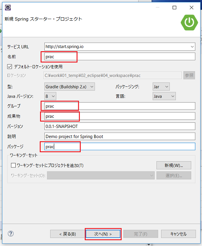The image size is (202, 246).
Task: Open the language dropdown showing Java
Action: click(x=164, y=96)
